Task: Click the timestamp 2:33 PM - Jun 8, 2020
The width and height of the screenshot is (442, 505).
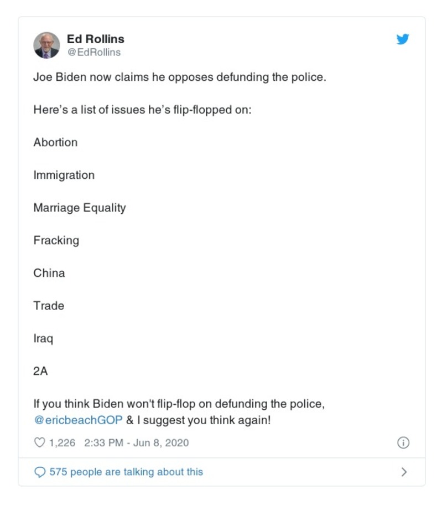Action: (x=136, y=442)
